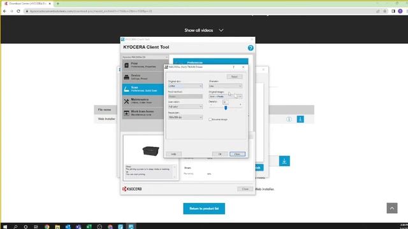Toggle the Reverse image checkbox
Image resolution: width=408 pixels, height=229 pixels.
tap(210, 120)
